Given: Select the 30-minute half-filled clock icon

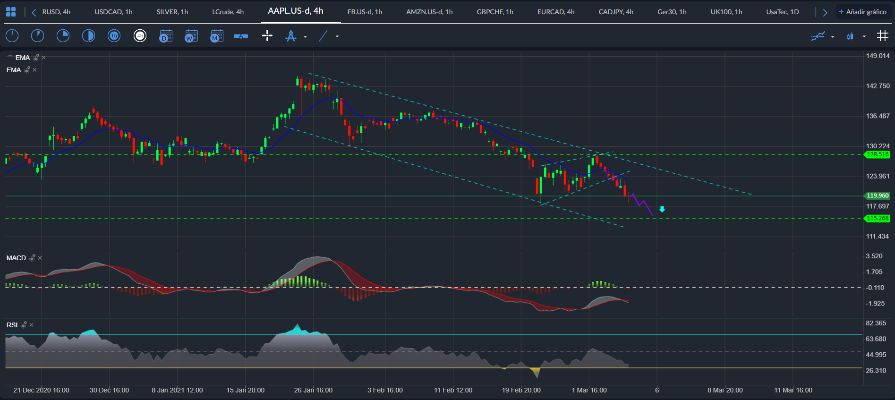Looking at the screenshot, I should [88, 36].
